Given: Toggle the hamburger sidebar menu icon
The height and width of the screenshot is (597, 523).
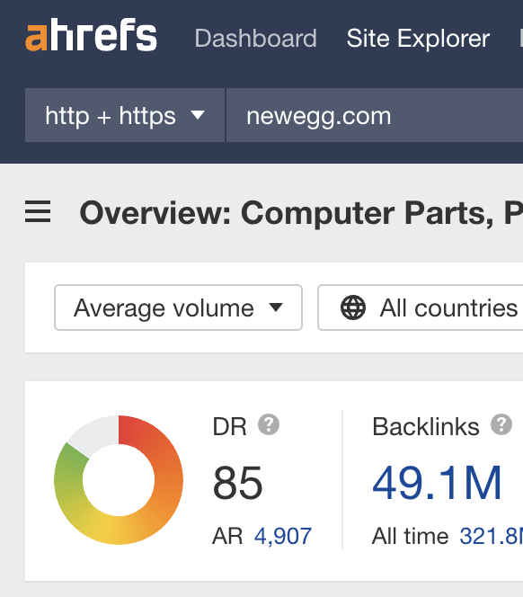Looking at the screenshot, I should pos(38,211).
